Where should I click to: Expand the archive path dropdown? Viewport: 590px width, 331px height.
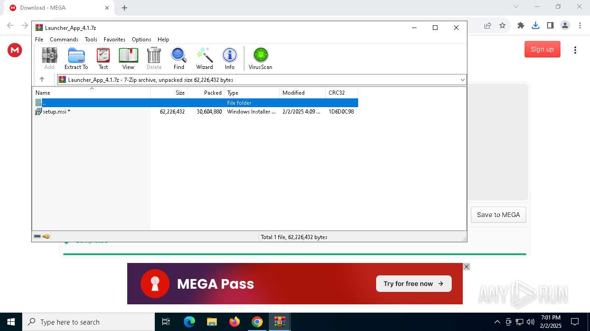tap(462, 80)
